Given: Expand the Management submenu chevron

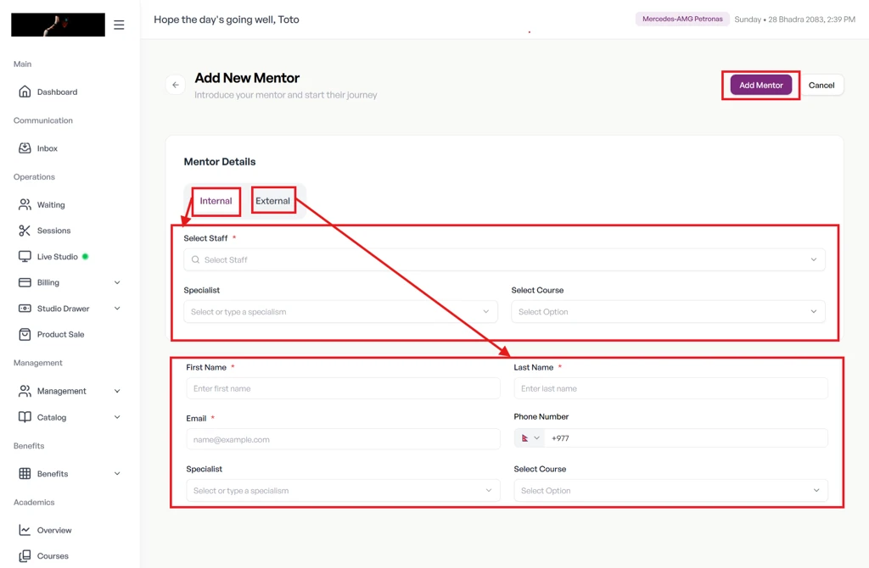Looking at the screenshot, I should coord(117,391).
